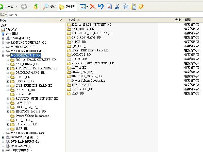Image resolution: width=203 pixels, height=152 pixels.
Task: Select Desktop (桌面) in folder tree
Action: [x=4, y=25]
